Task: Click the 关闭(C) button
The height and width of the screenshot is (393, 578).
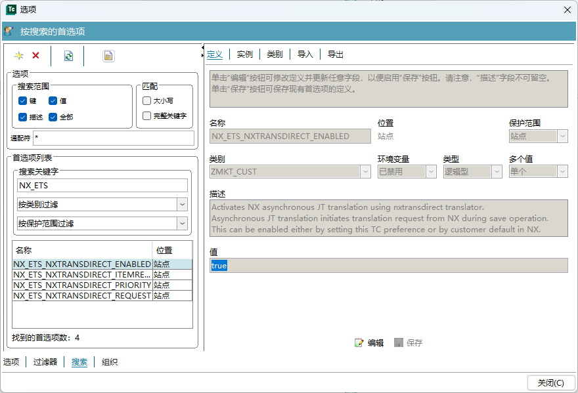Action: [550, 383]
